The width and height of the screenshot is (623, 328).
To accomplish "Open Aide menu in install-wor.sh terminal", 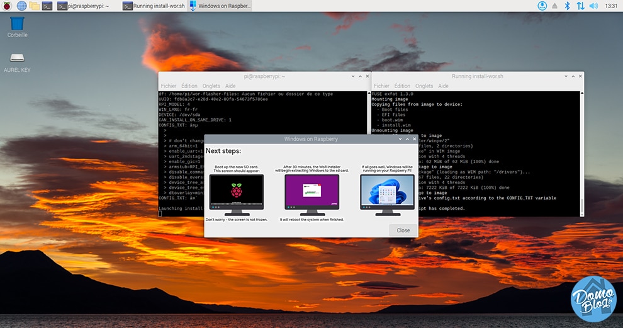I will pyautogui.click(x=443, y=86).
